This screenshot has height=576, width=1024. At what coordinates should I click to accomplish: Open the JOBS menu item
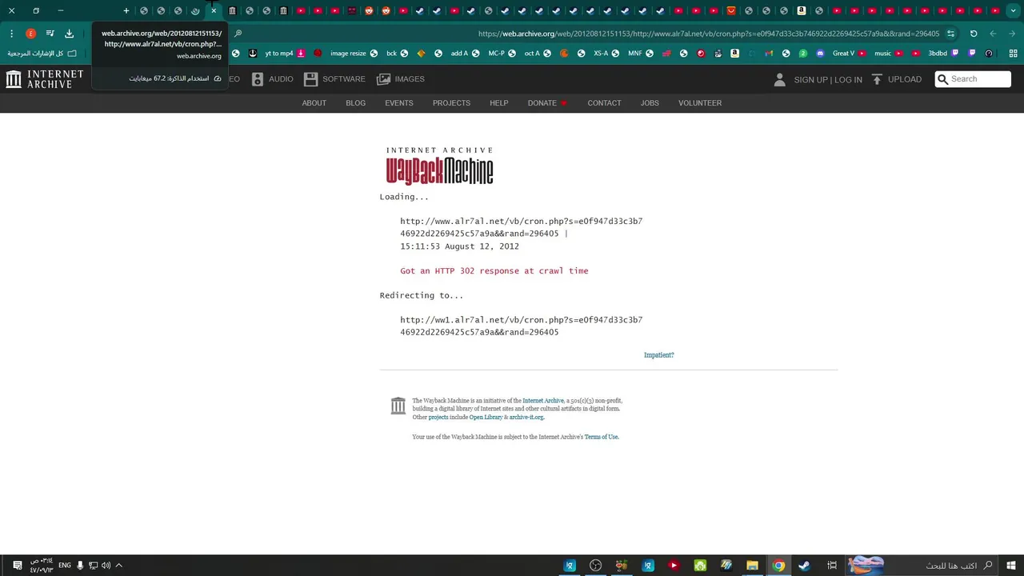[650, 103]
